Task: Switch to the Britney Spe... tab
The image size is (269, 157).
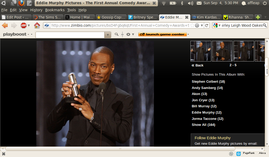Action: tap(143, 17)
